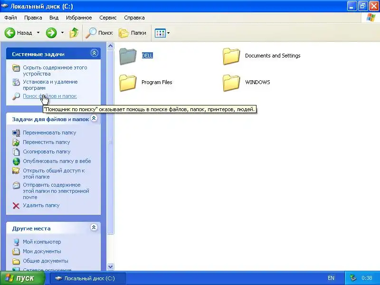Toggle the Папки folders pane button

point(133,33)
